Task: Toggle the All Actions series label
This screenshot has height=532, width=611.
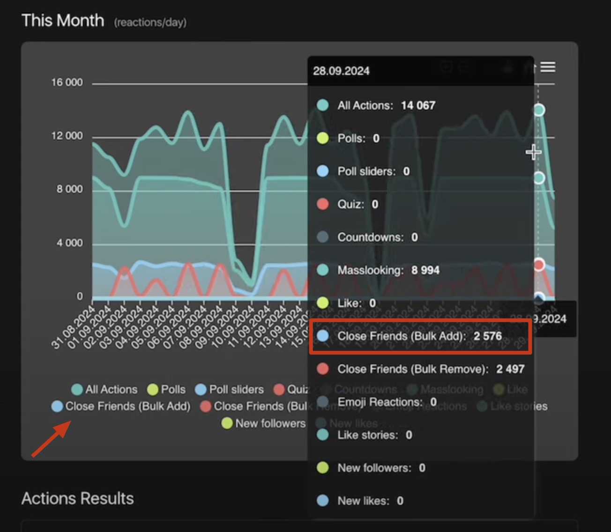Action: (112, 390)
